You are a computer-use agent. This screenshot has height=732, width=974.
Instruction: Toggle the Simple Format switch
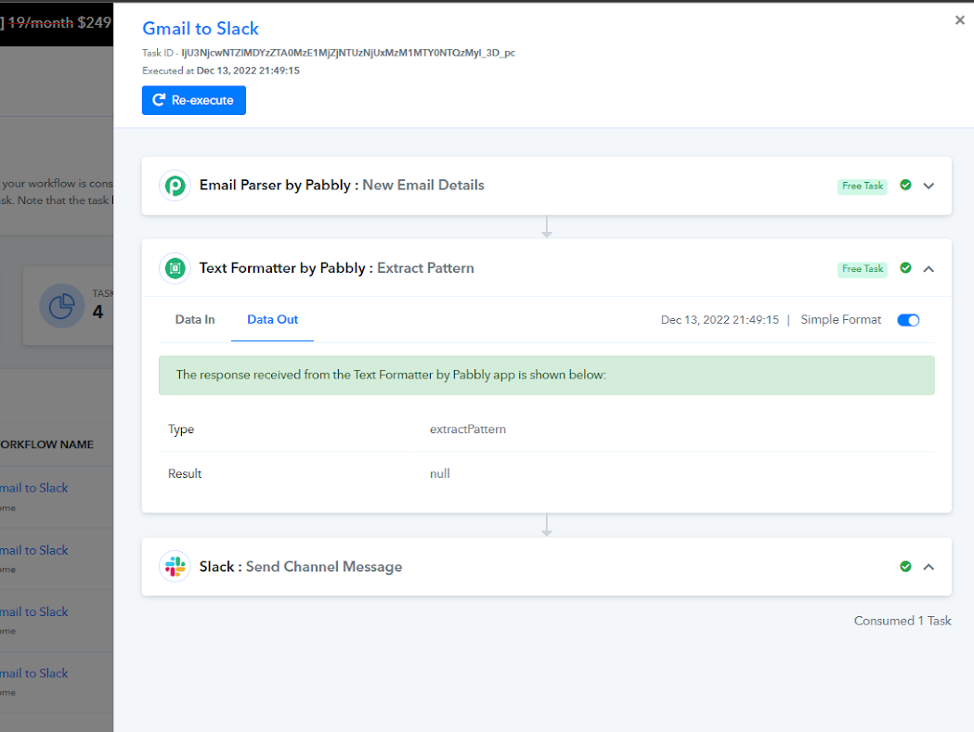[908, 320]
